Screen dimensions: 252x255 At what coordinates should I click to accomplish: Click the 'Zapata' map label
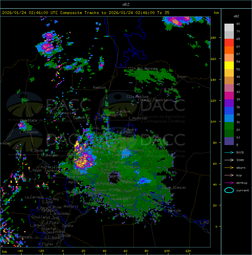tap(67, 226)
